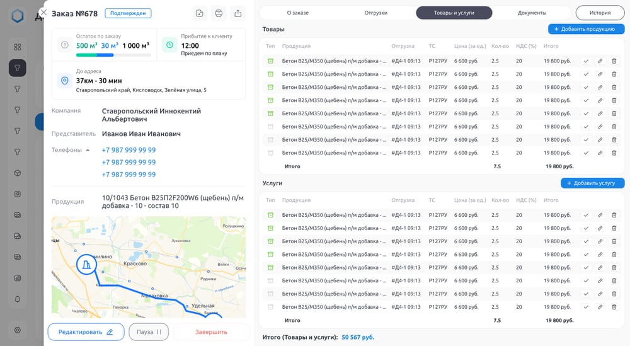Click the order remainder progress bar

click(113, 55)
